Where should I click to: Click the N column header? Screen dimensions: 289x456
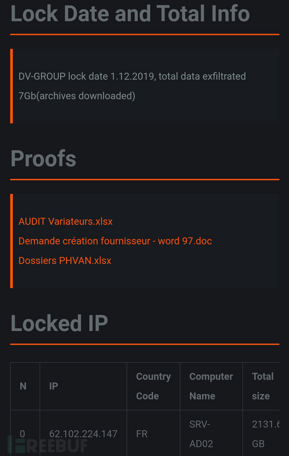tap(25, 386)
